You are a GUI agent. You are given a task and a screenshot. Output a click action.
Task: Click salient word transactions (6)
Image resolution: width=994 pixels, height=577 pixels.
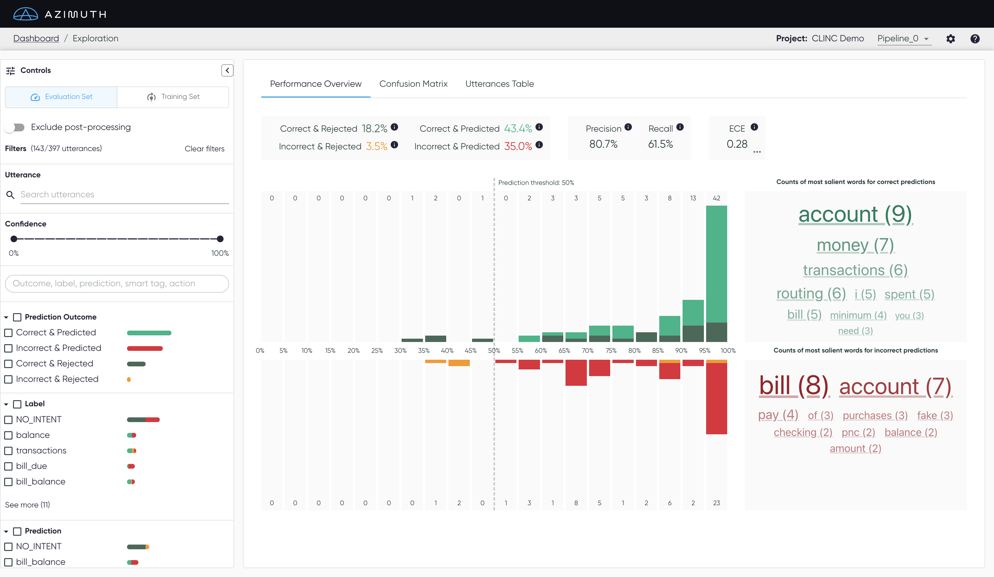(856, 270)
